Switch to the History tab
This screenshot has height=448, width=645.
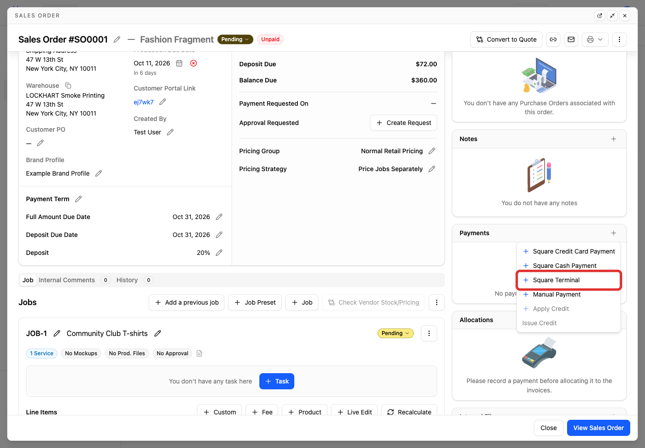pos(135,280)
